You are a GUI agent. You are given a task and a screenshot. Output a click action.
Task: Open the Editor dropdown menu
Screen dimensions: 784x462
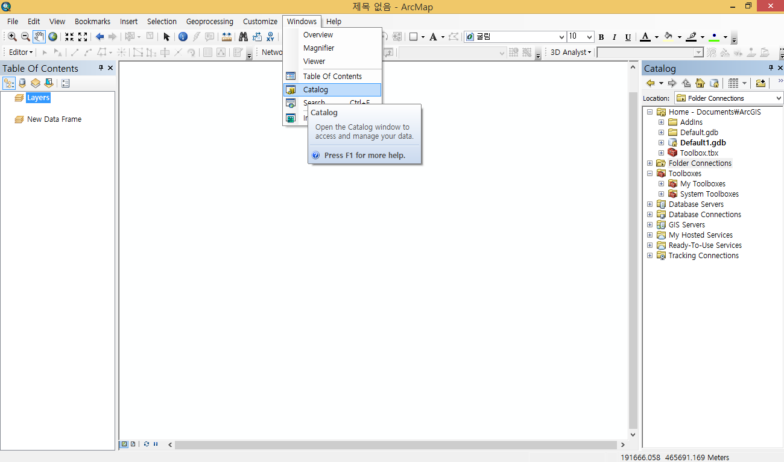click(x=19, y=52)
